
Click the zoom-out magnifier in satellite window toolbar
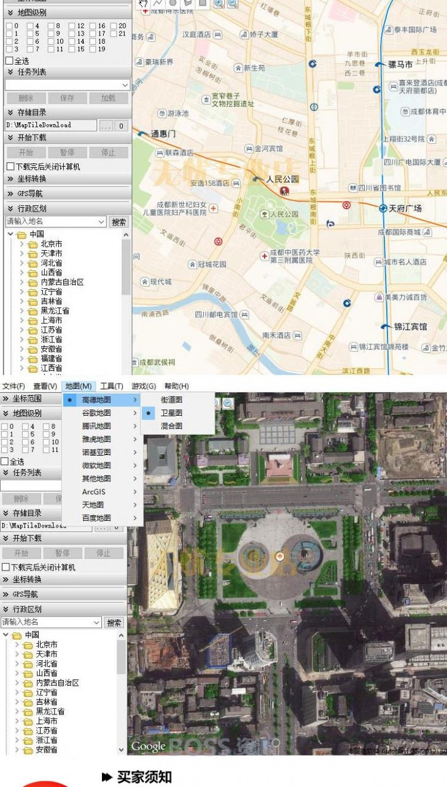(228, 403)
